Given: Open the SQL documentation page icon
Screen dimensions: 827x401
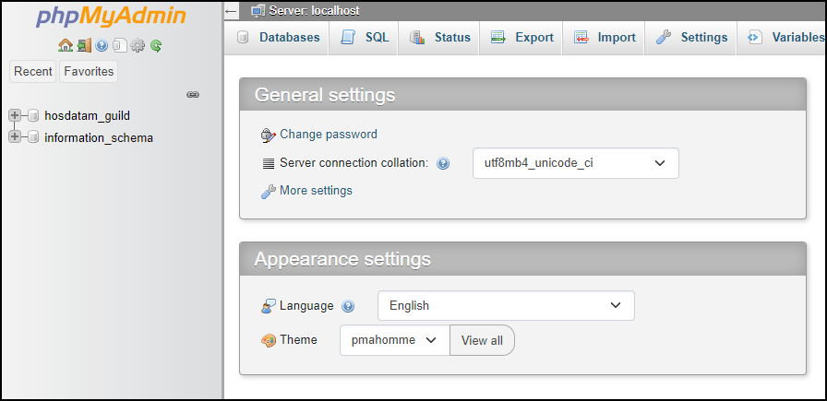Looking at the screenshot, I should [119, 45].
